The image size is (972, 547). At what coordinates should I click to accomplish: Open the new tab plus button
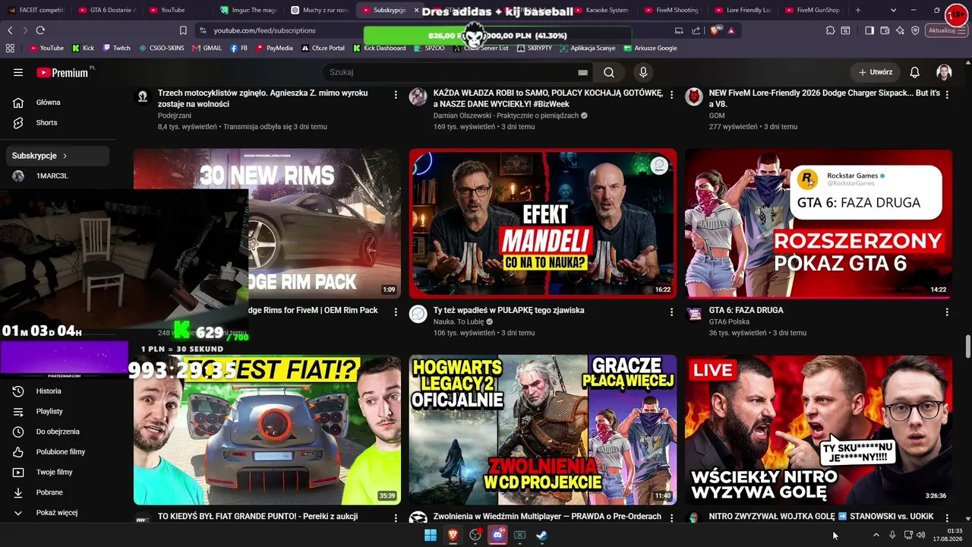coord(858,10)
